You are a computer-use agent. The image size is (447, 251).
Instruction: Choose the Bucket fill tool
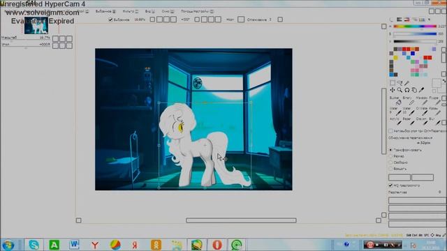tap(396, 100)
